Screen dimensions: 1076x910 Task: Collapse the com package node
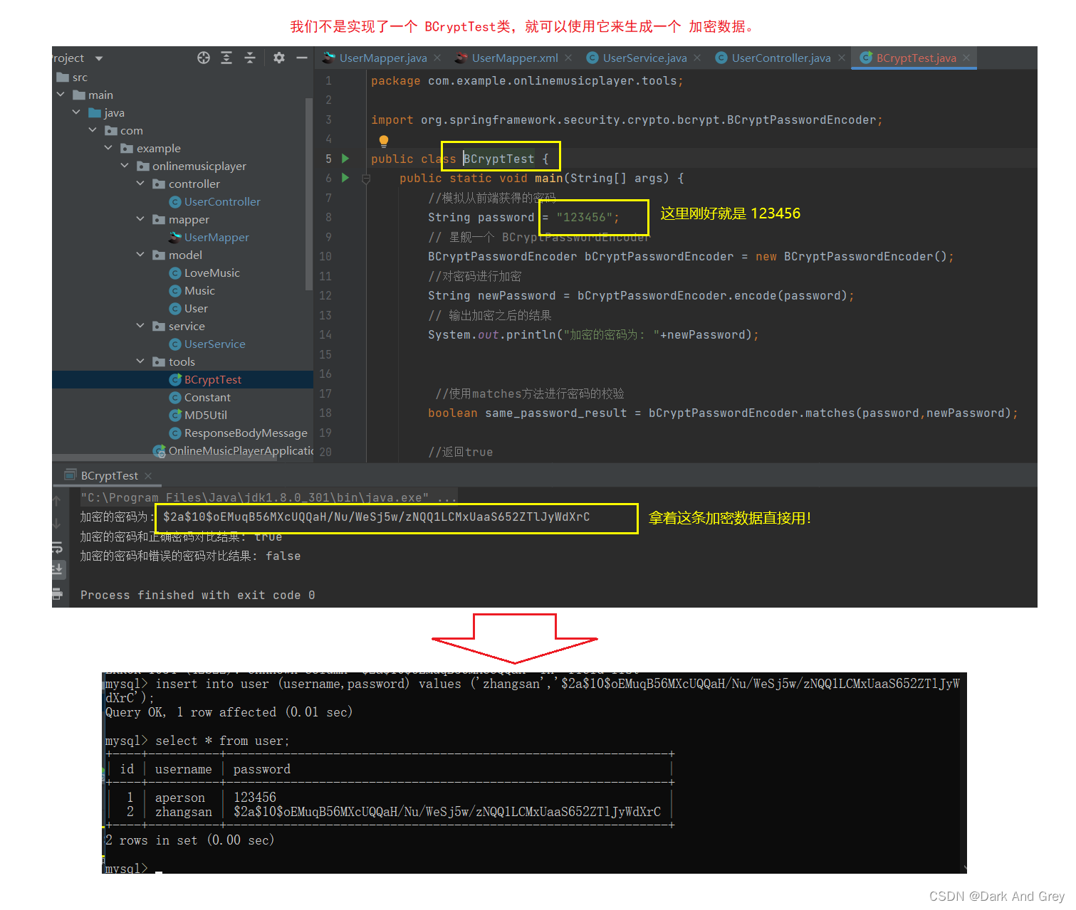point(93,130)
